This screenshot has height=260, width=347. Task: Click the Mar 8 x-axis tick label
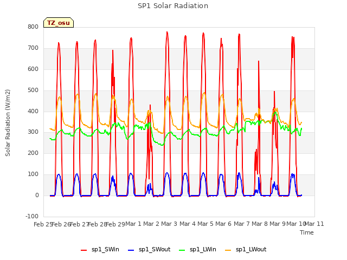click(260, 224)
